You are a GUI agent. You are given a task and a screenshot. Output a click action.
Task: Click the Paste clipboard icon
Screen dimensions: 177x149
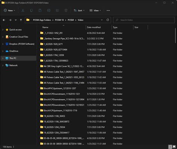(40, 10)
